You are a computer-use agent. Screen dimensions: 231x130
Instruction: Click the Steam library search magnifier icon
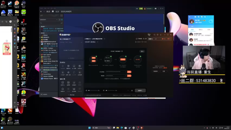point(41,23)
